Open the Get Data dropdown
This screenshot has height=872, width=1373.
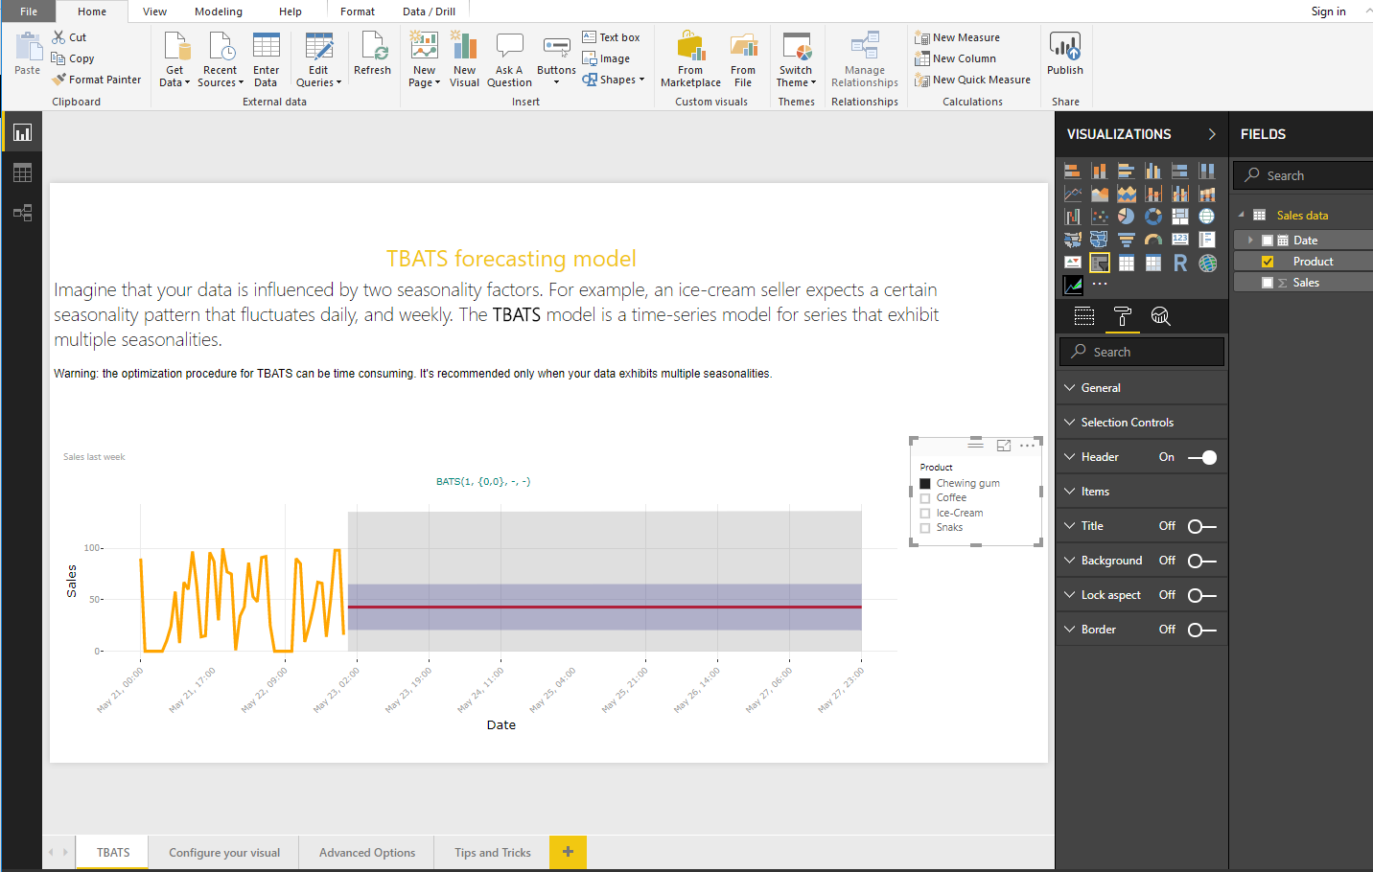[x=175, y=59]
